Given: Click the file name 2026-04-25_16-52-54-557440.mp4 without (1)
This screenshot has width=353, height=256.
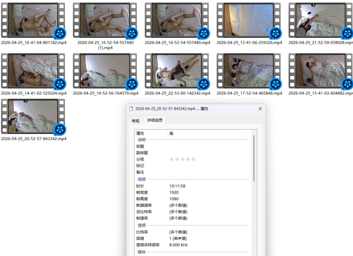Looking at the screenshot, I should coord(178,43).
